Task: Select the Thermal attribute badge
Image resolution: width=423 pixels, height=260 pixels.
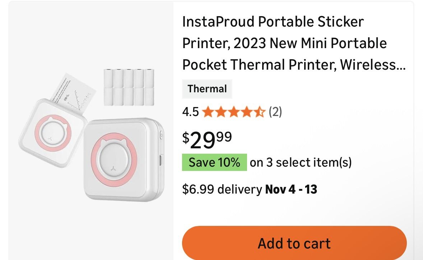Action: (x=207, y=89)
